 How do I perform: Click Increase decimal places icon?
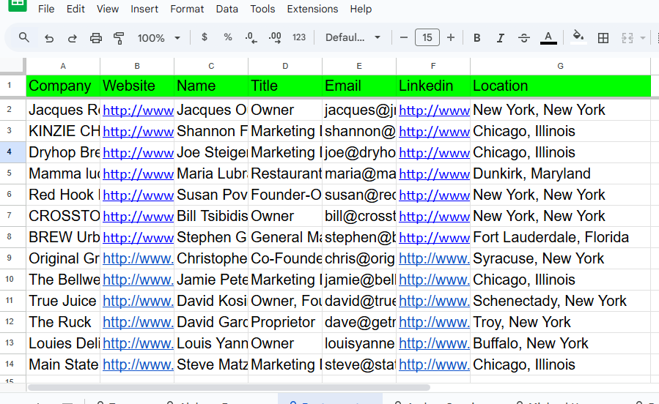pos(275,38)
